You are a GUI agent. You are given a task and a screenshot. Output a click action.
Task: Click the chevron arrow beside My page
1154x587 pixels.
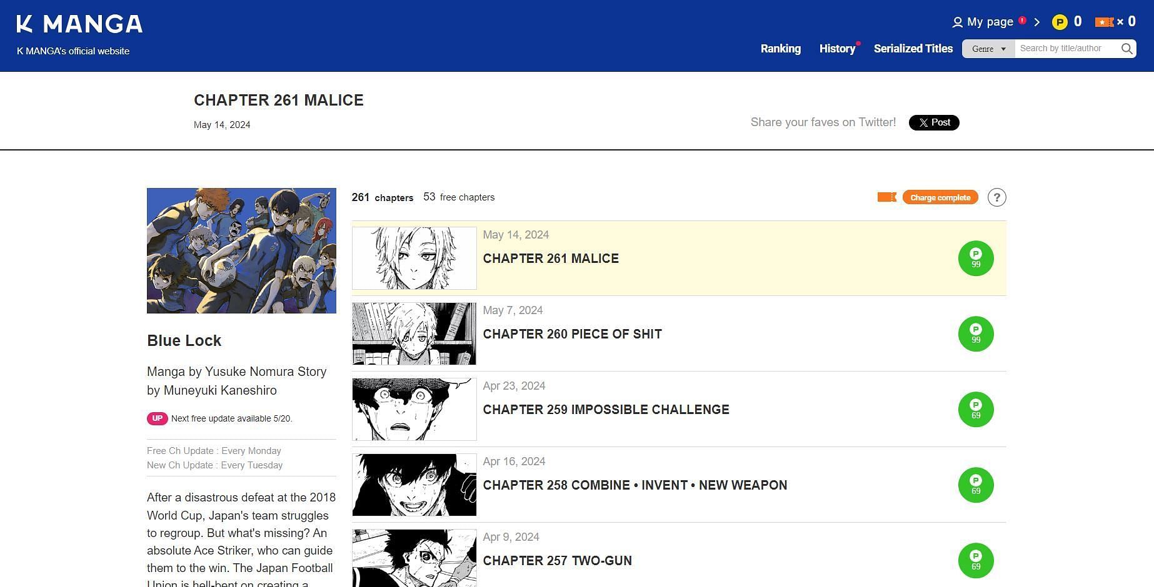1037,22
